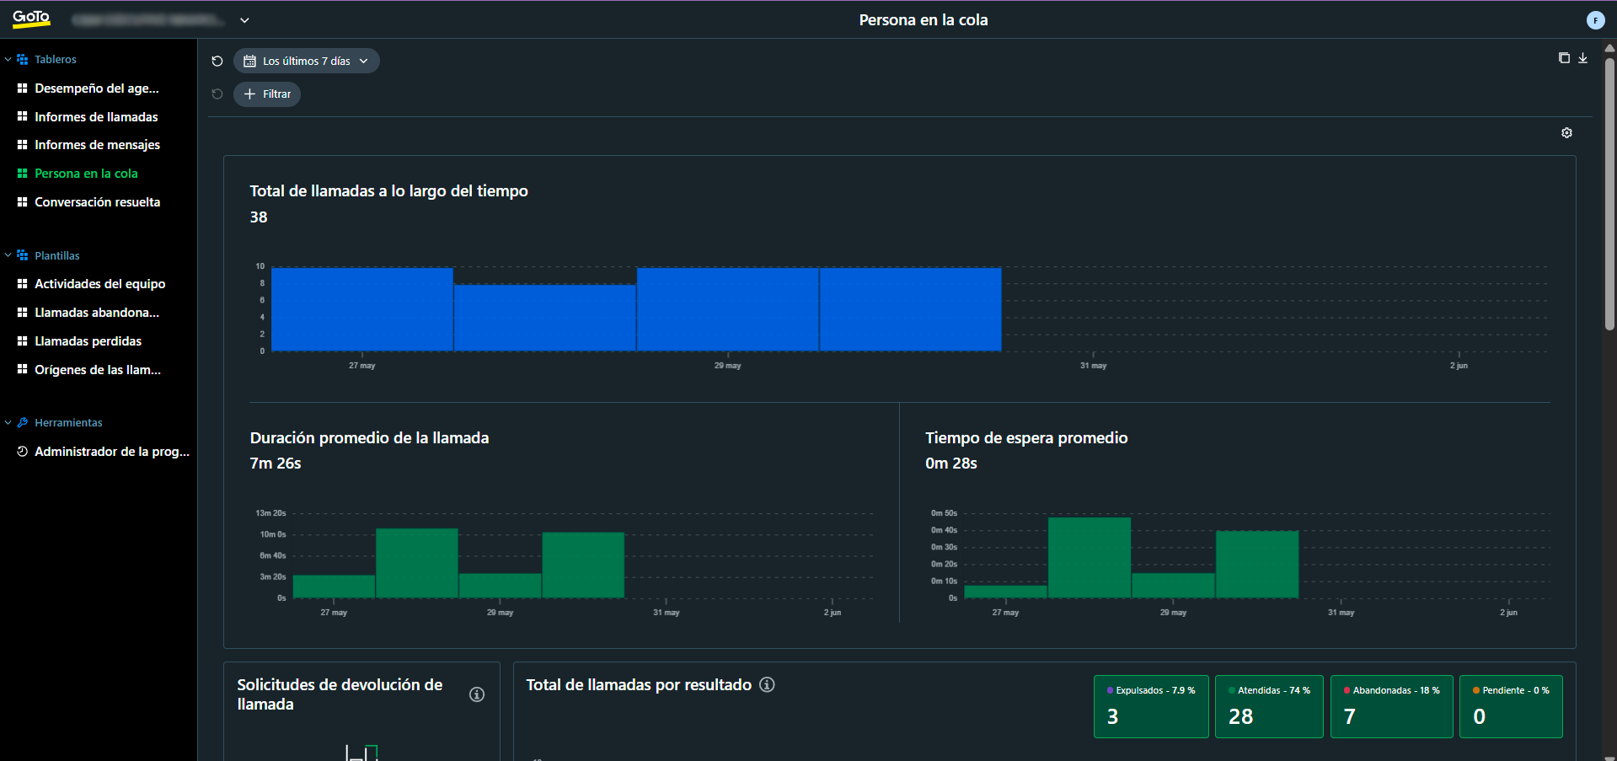Click the page vertical scrollbar
1617x761 pixels.
[1609, 194]
